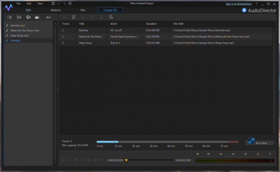Click the record audio icon in library toolbar
The width and height of the screenshot is (280, 172).
(x=19, y=17)
